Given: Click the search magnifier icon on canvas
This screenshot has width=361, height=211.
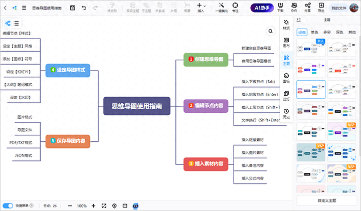Looking at the screenshot, I should [271, 31].
